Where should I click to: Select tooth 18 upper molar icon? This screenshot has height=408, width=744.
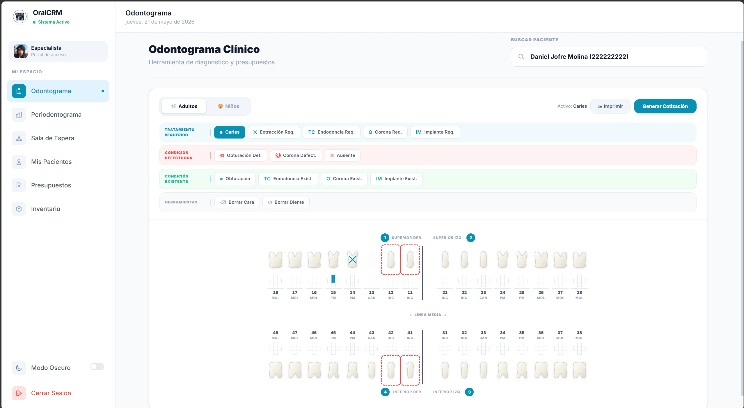276,260
